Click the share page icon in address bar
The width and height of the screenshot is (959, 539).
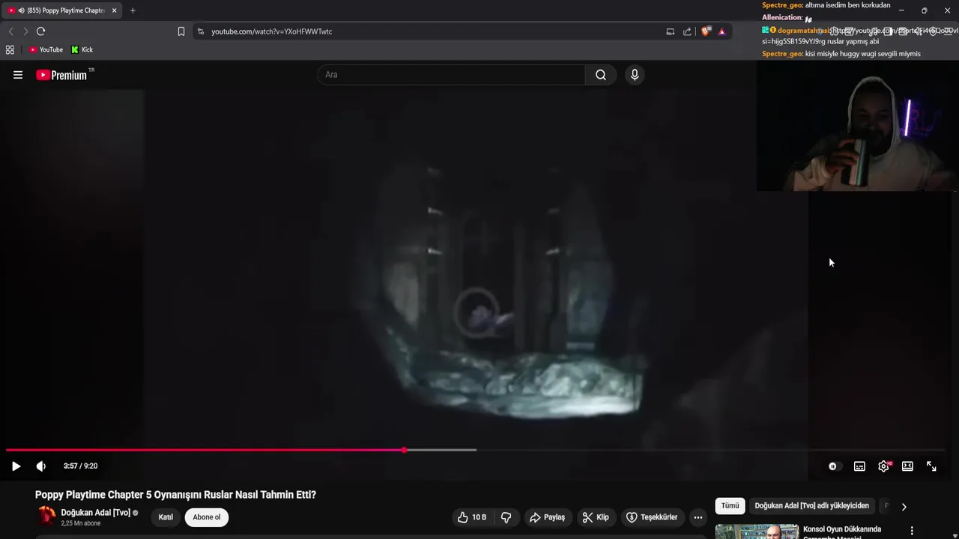tap(687, 31)
